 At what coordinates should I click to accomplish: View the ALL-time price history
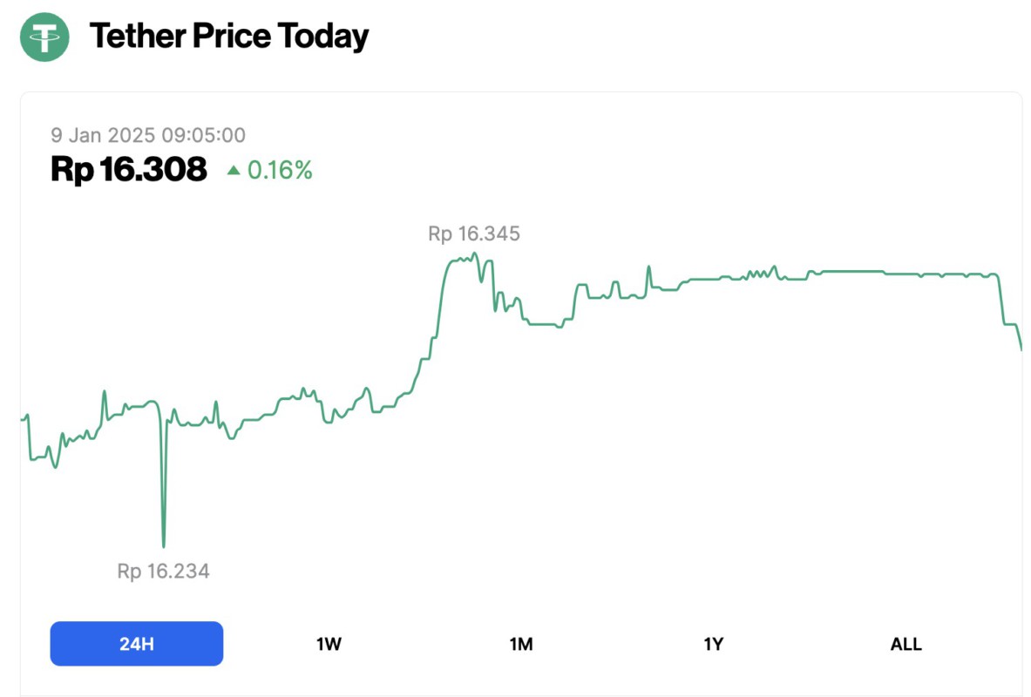906,643
